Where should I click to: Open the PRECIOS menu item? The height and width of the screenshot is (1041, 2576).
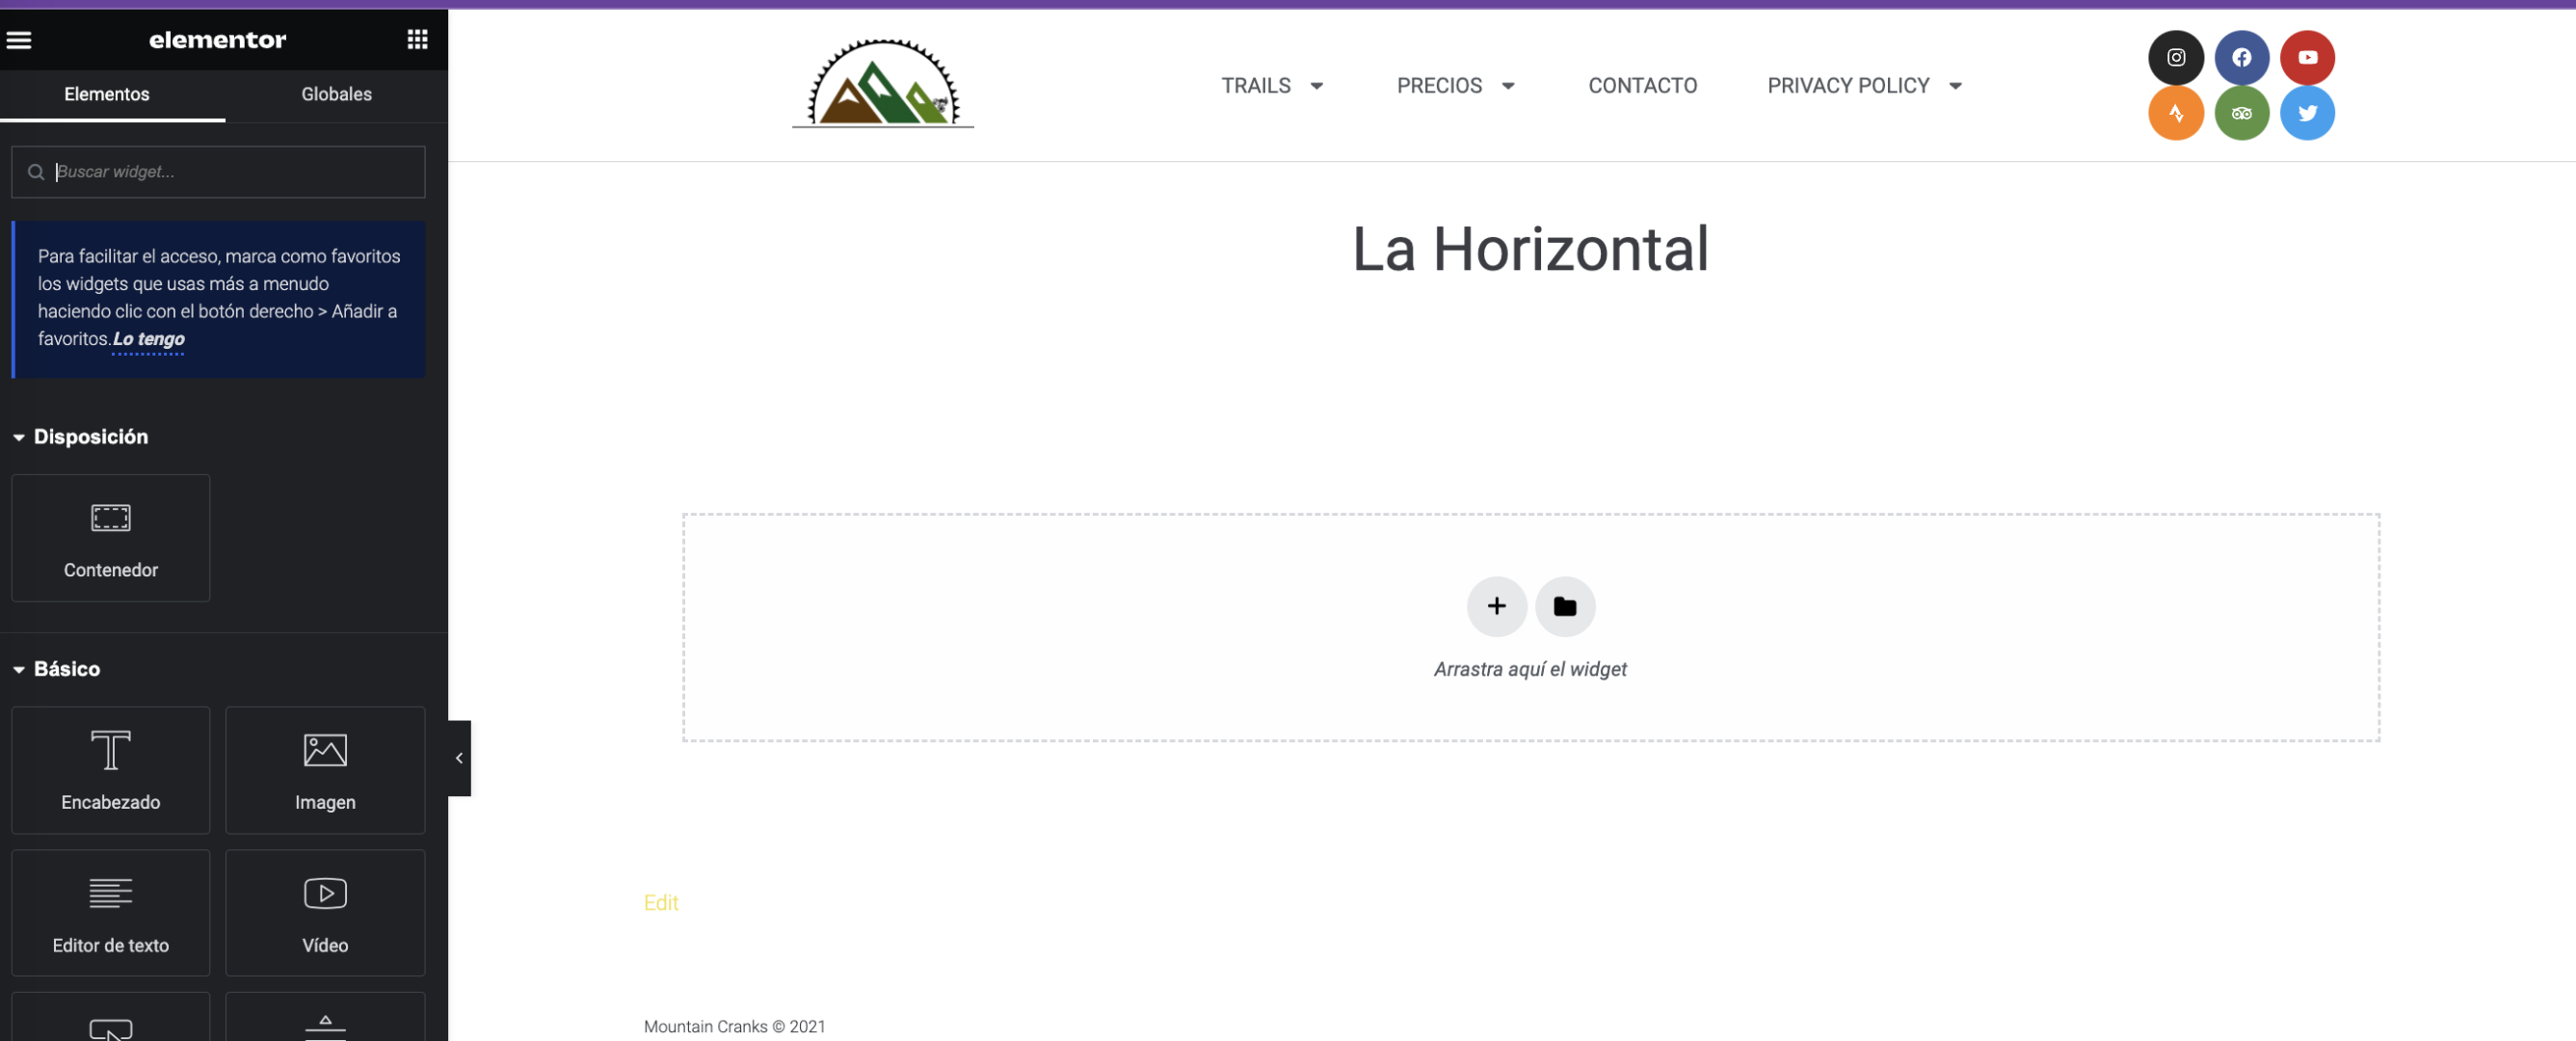[x=1439, y=86]
